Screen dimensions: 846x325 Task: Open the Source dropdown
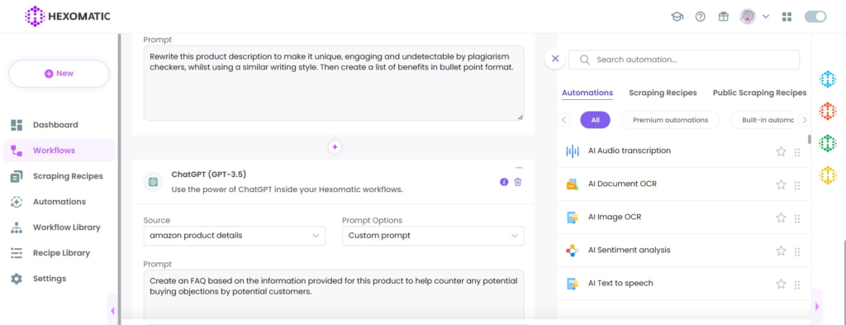pyautogui.click(x=234, y=236)
